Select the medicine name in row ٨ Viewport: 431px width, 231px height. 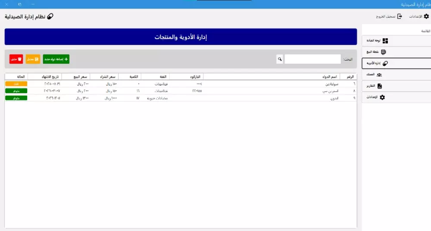(331, 91)
